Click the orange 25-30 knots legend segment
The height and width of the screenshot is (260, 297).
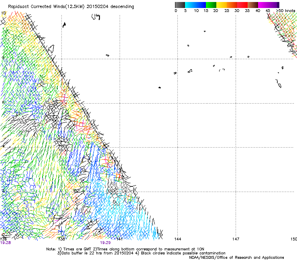pyautogui.click(x=232, y=5)
